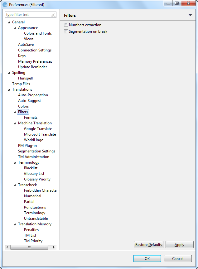Click the clear filter text eraser icon

(x=53, y=15)
